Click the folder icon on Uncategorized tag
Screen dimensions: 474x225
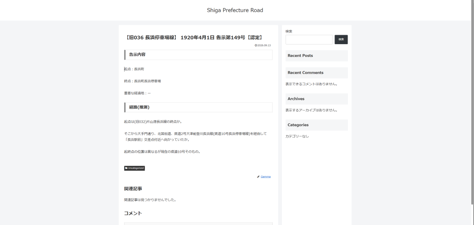(x=126, y=168)
